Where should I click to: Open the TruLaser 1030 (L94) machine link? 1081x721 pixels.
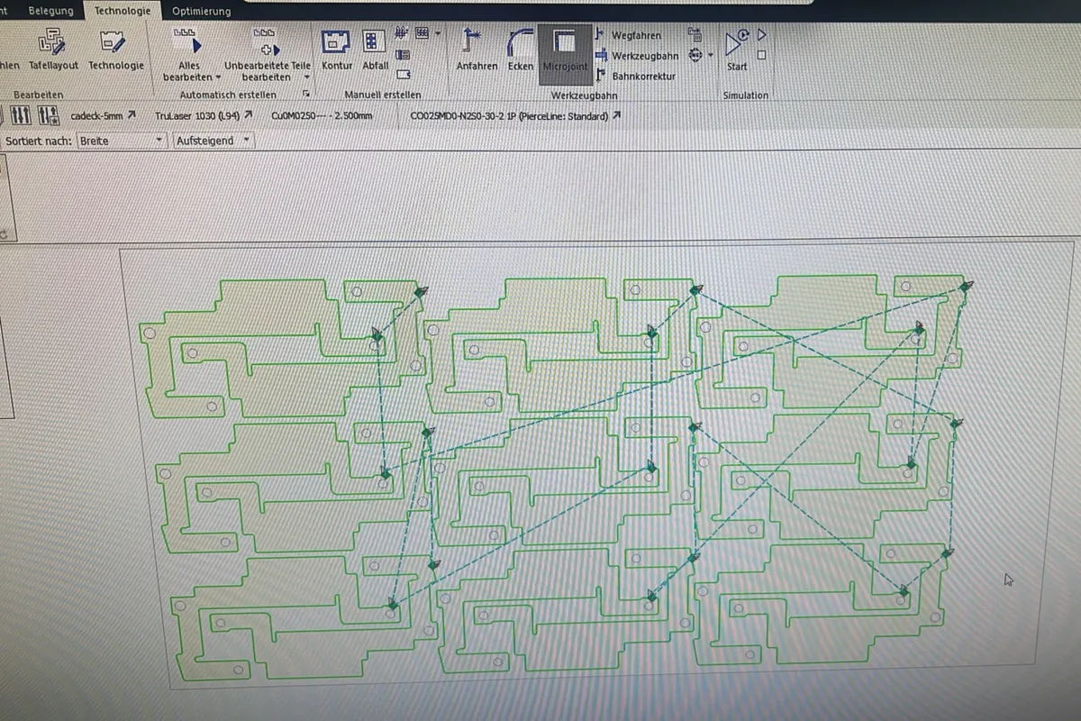pyautogui.click(x=203, y=116)
